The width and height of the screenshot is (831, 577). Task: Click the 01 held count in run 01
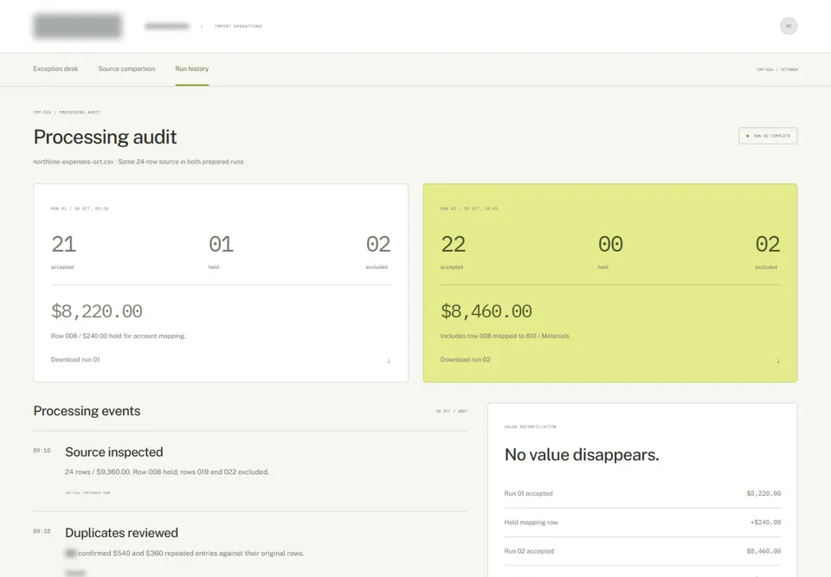(x=221, y=244)
